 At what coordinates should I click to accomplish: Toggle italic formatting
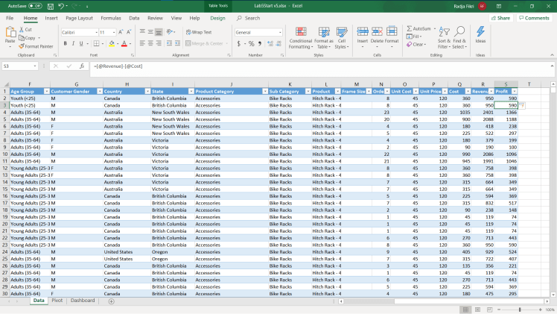click(x=74, y=44)
